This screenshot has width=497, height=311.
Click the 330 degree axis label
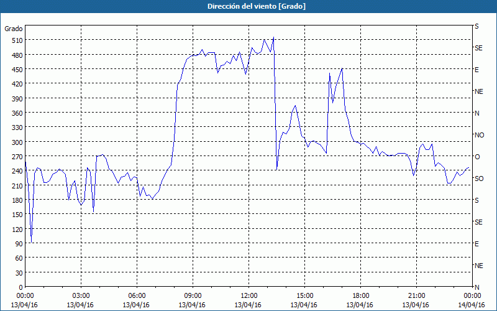pos(17,128)
